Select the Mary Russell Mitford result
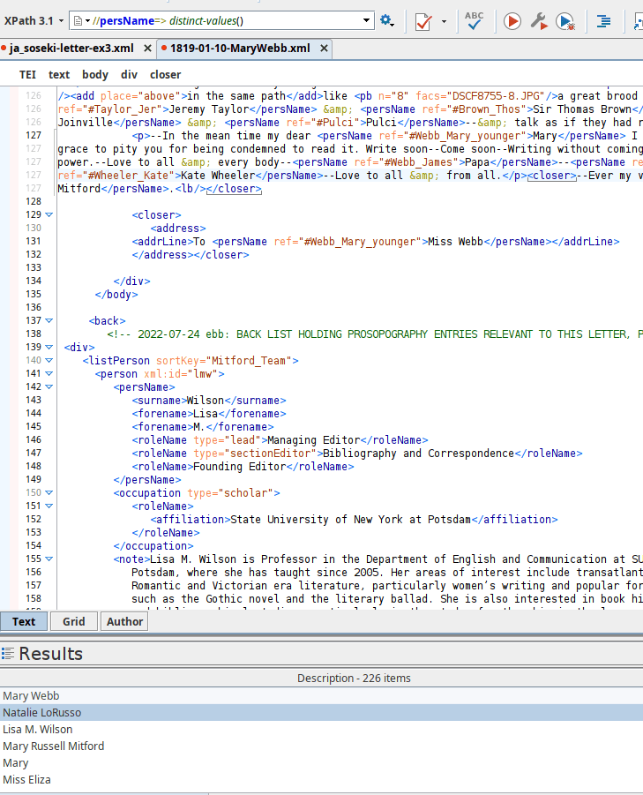The image size is (643, 795). click(321, 746)
